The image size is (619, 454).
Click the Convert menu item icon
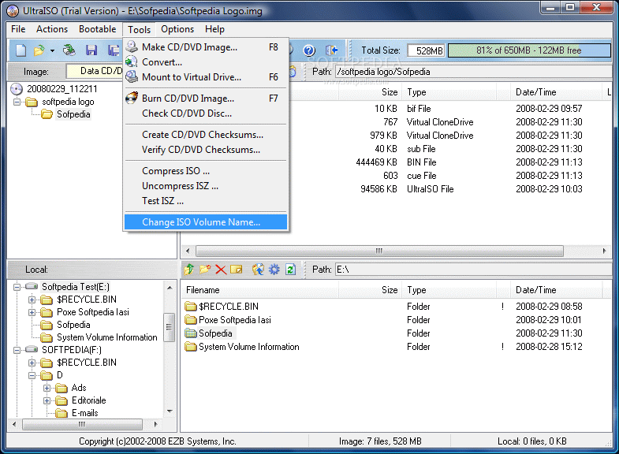tap(132, 62)
